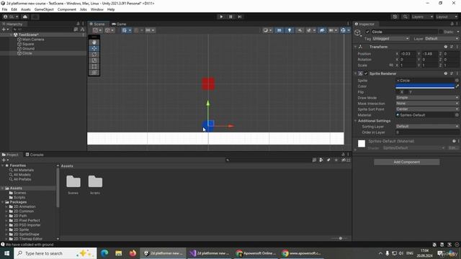Toggle the Static checkbox
The height and width of the screenshot is (259, 461).
pos(441,32)
